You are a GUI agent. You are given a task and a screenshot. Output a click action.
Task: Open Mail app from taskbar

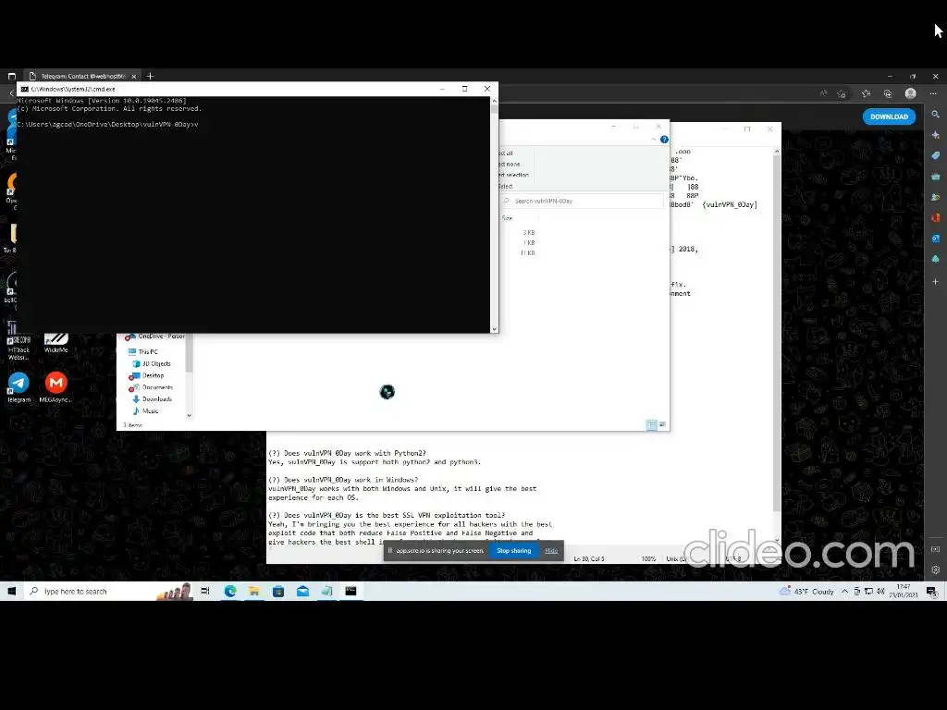coord(302,591)
